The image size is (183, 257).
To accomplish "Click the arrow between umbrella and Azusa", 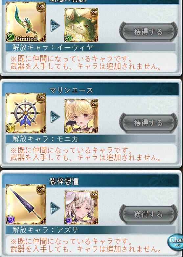I will point(55,208).
